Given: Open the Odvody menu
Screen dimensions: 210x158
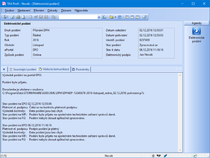Looking at the screenshot, I should pyautogui.click(x=52, y=10).
